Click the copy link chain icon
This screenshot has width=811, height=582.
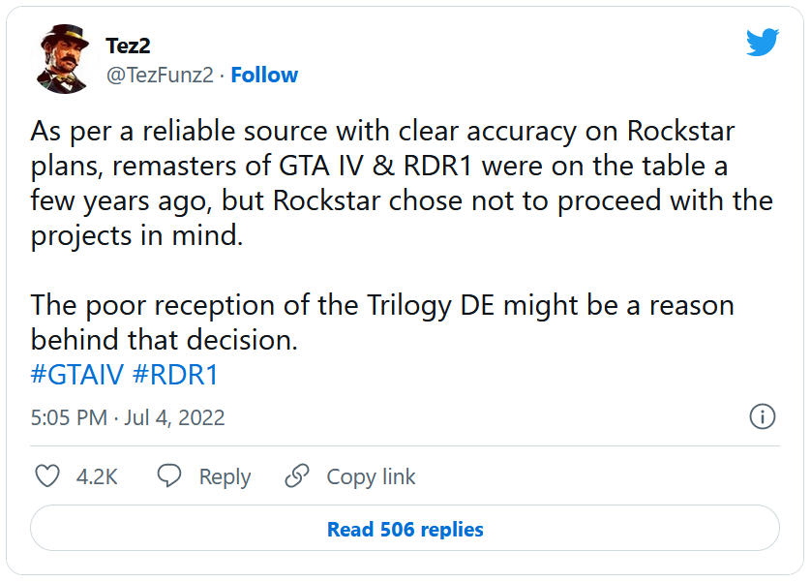click(297, 476)
